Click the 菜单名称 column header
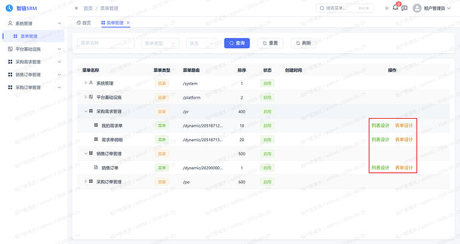This screenshot has width=460, height=244. (91, 70)
